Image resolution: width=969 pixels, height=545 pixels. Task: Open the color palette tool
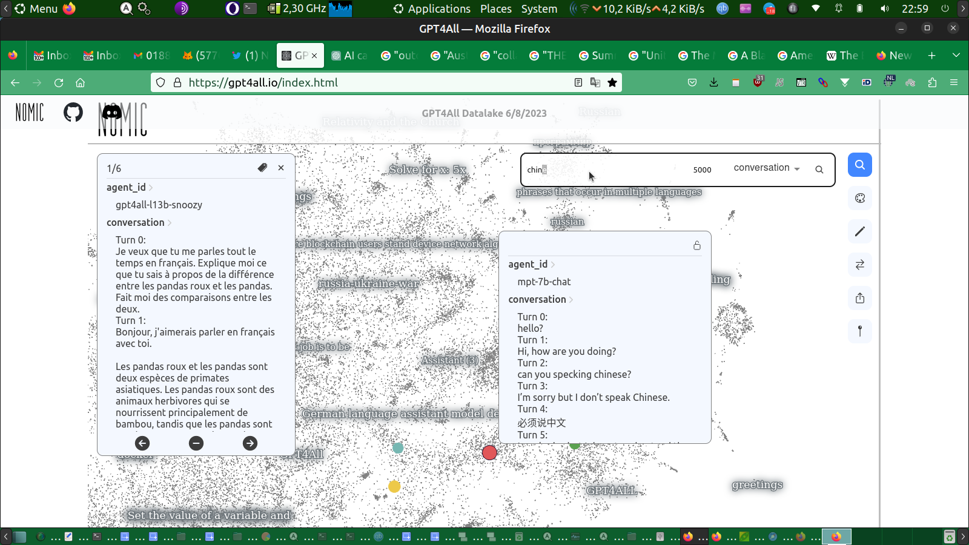[860, 198]
